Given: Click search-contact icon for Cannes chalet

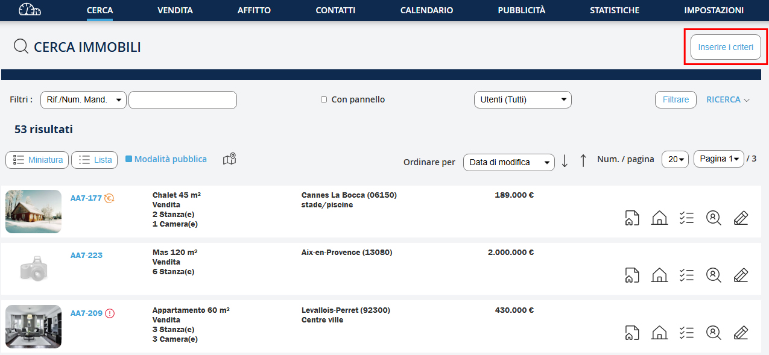Looking at the screenshot, I should point(714,218).
